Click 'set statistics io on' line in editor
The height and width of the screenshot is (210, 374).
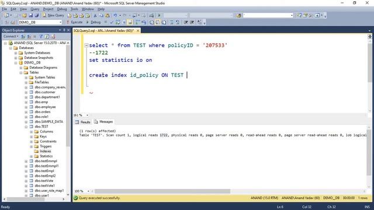pos(120,60)
